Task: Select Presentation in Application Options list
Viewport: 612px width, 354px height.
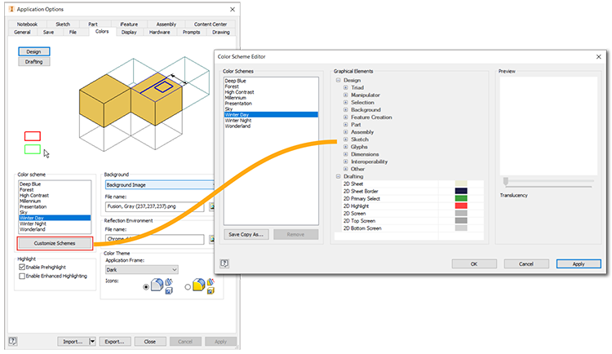Action: point(55,207)
